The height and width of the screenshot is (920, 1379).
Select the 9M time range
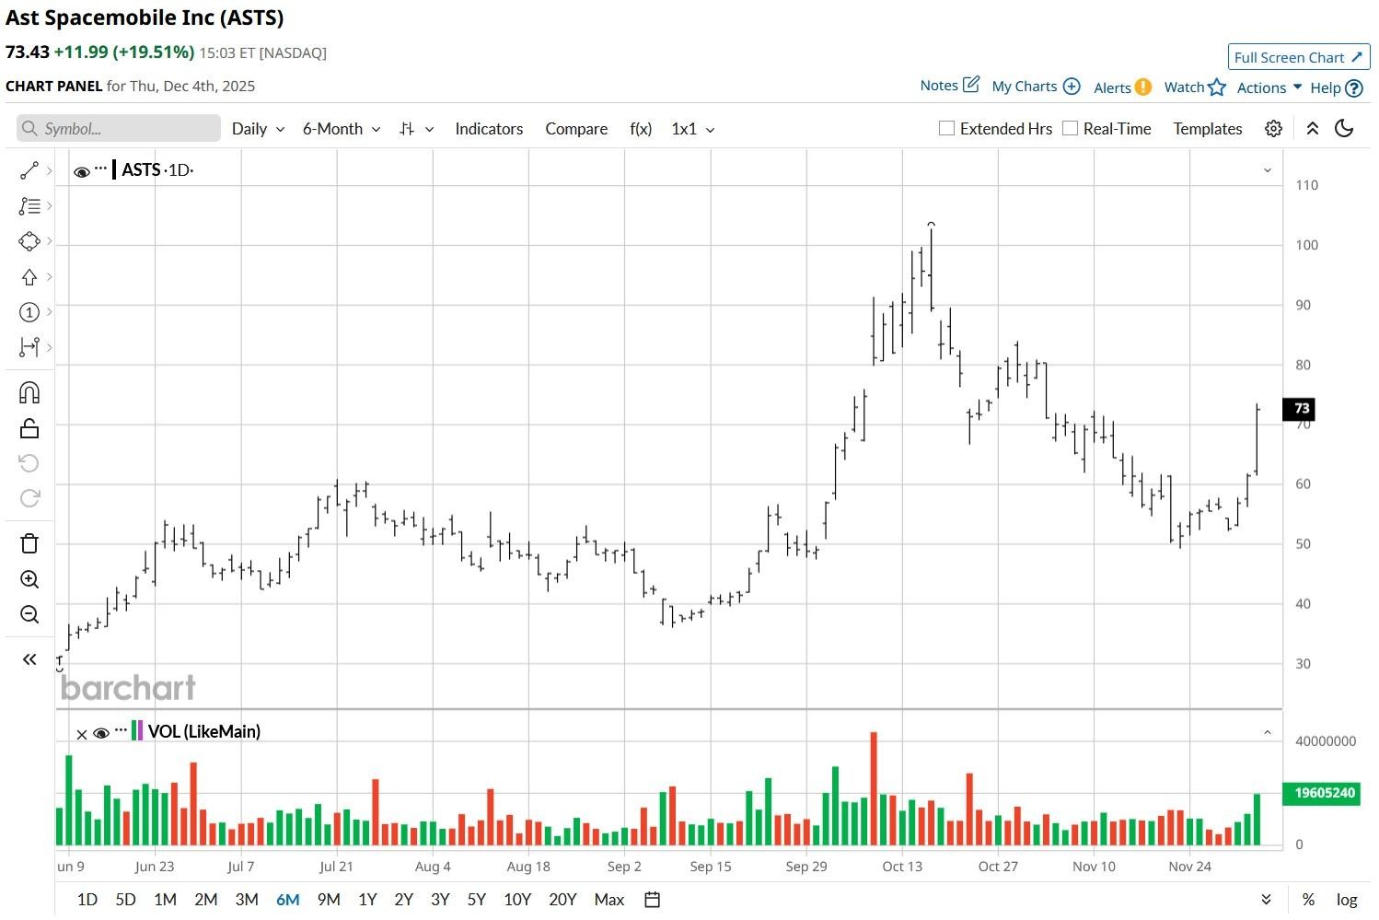pos(329,900)
